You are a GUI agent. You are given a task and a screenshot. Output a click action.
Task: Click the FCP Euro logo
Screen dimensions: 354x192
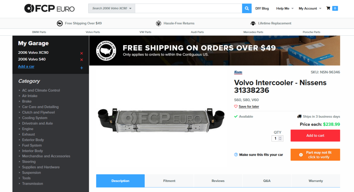pos(49,8)
